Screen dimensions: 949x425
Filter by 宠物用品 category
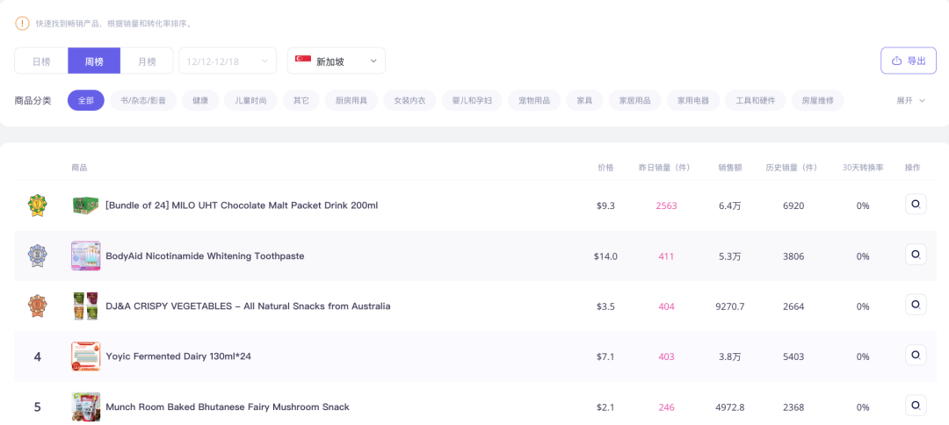(x=534, y=100)
